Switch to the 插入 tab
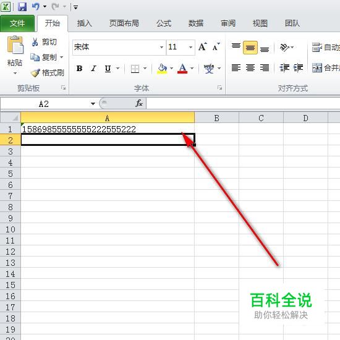This screenshot has height=340, width=340. [85, 23]
